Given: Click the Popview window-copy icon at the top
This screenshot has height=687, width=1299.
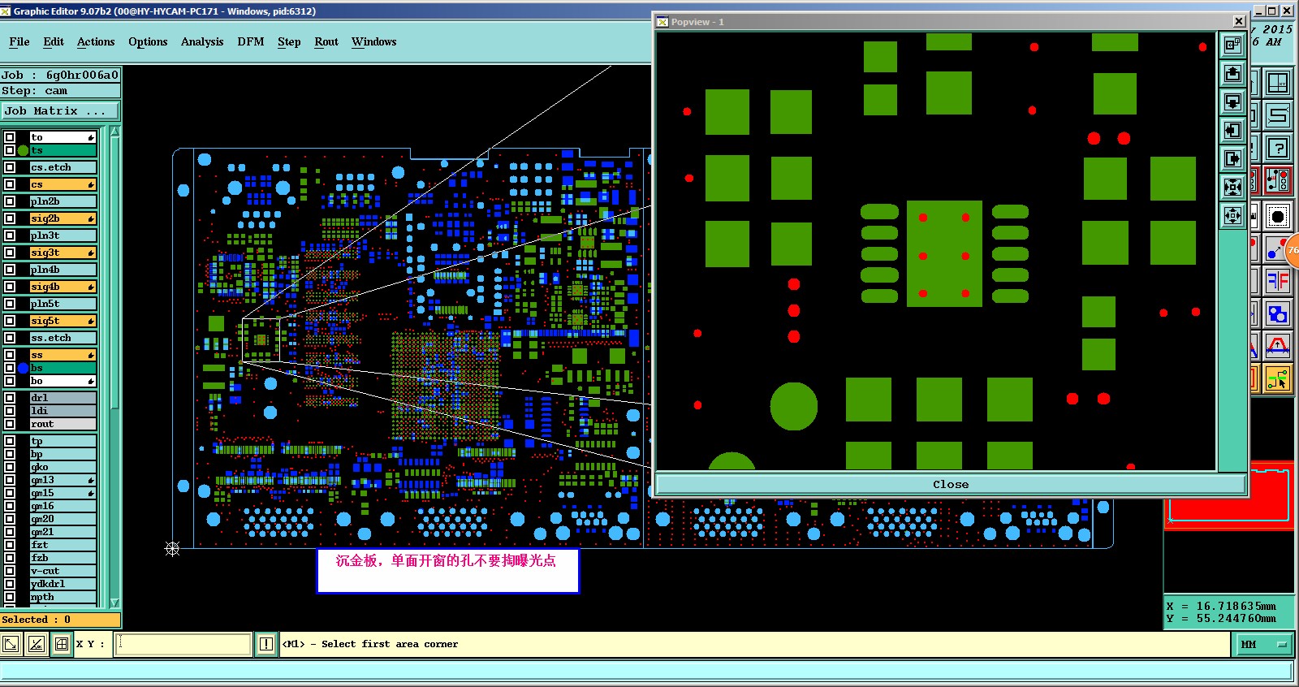Looking at the screenshot, I should pyautogui.click(x=1232, y=45).
